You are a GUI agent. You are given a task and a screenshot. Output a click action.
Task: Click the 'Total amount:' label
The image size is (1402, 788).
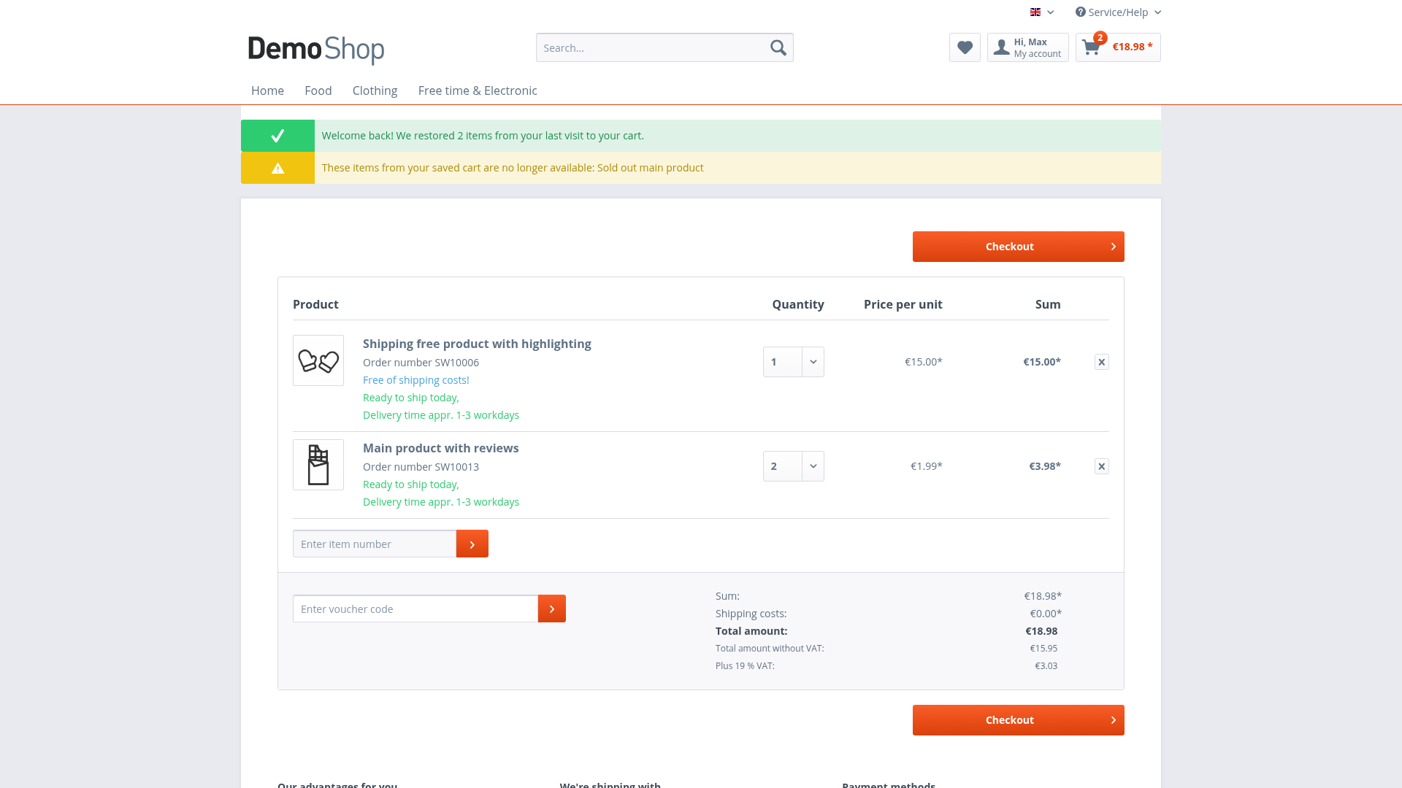point(751,631)
